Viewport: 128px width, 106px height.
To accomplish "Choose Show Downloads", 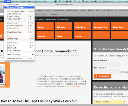I will [19, 32].
